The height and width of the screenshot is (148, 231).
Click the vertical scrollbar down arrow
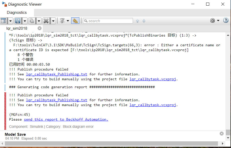[x=228, y=138]
